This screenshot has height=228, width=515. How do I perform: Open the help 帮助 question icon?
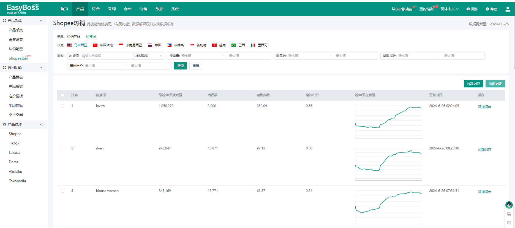pos(487,9)
